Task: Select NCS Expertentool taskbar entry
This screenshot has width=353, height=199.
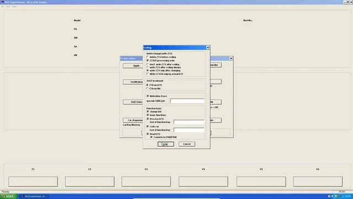Action: point(34,196)
